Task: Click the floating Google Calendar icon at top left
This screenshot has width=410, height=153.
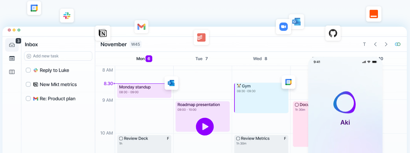Action: [34, 8]
